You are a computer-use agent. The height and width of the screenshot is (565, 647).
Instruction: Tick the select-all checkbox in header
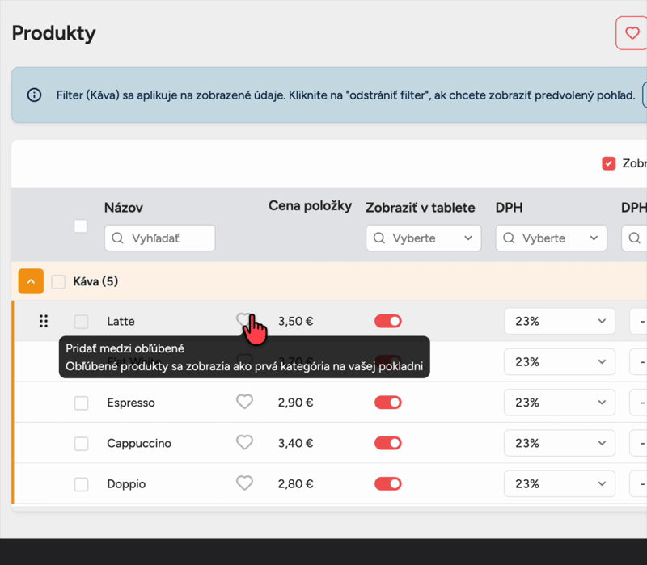(x=80, y=226)
